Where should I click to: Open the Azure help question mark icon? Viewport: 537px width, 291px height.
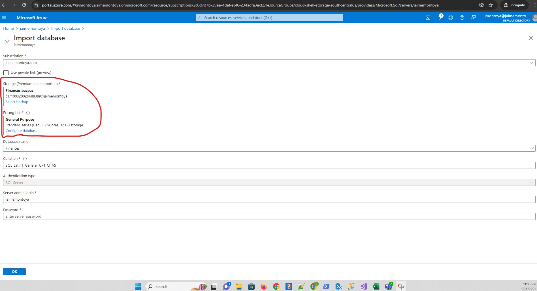point(462,18)
